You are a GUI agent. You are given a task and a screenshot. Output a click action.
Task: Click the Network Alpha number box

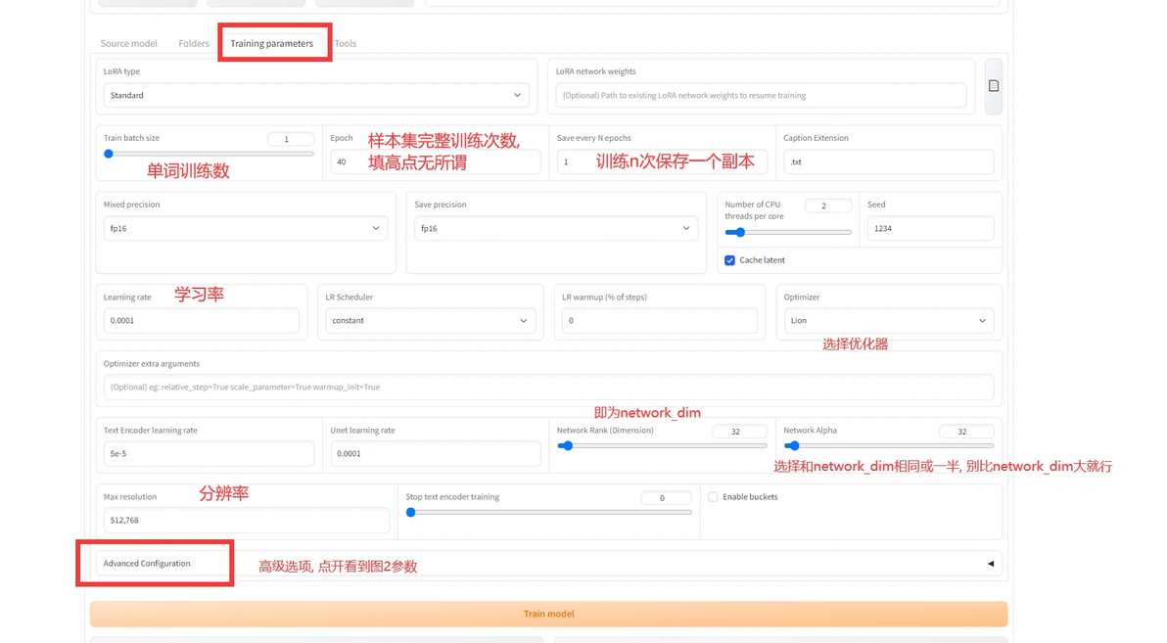tap(966, 432)
